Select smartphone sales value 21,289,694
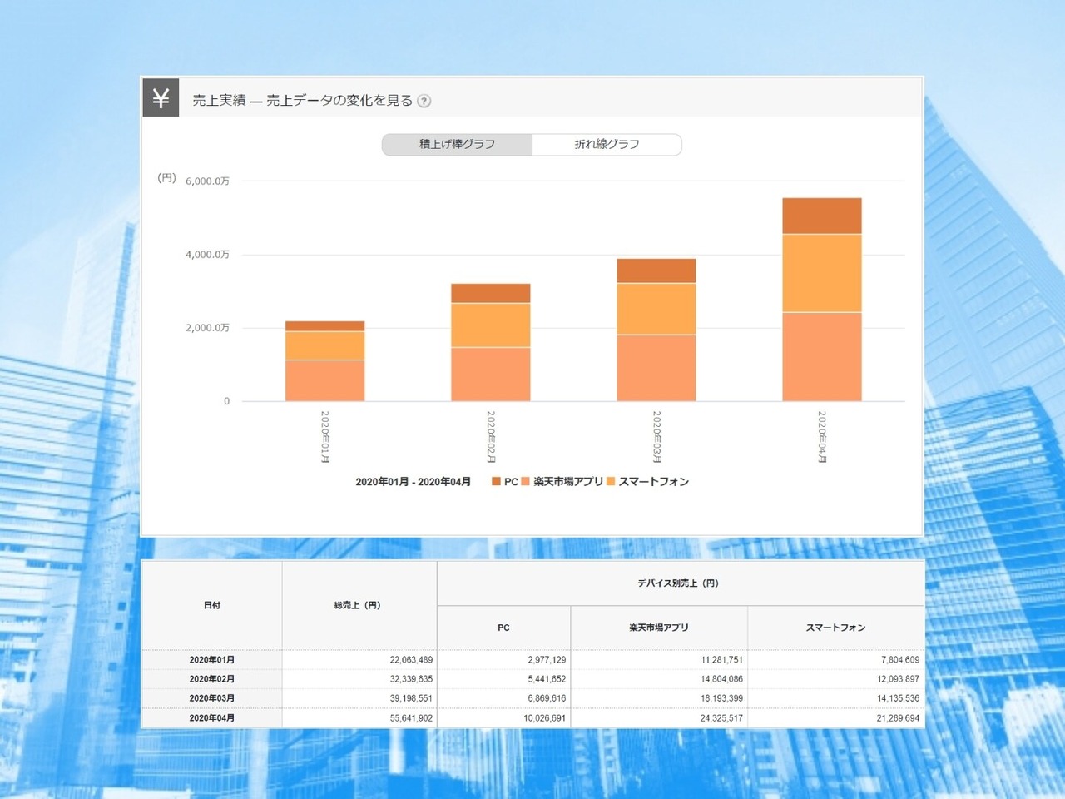 [898, 717]
